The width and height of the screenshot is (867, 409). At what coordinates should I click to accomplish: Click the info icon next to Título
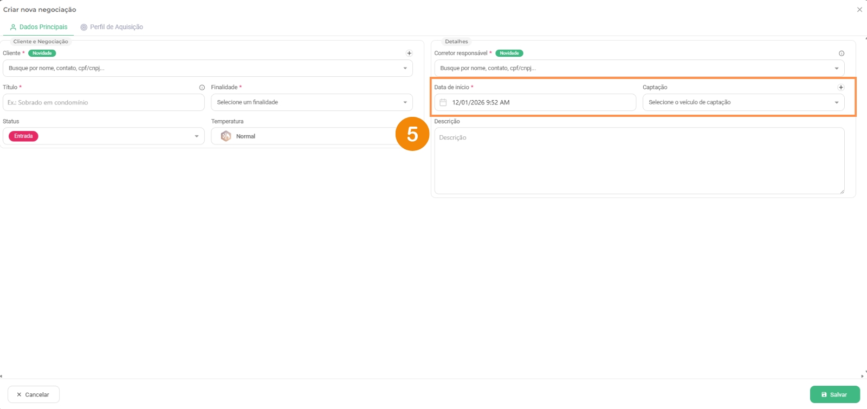coord(202,88)
